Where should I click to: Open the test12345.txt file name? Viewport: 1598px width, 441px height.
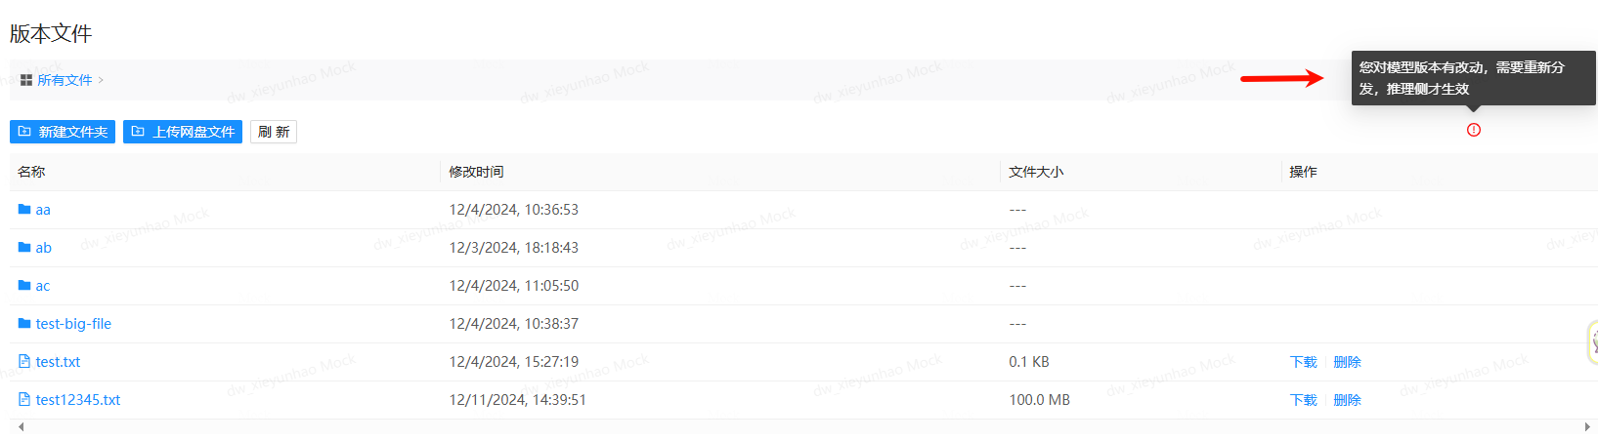pyautogui.click(x=78, y=400)
